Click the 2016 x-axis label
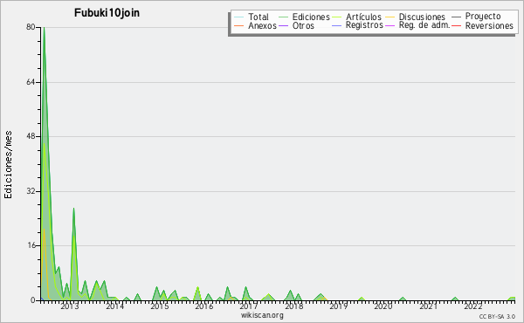Screen dimensions: 524x323 point(203,306)
